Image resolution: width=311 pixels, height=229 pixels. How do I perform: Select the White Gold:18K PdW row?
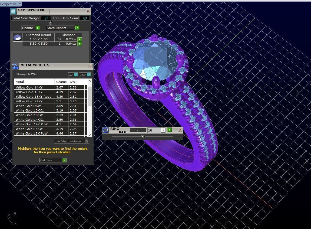pos(51,133)
